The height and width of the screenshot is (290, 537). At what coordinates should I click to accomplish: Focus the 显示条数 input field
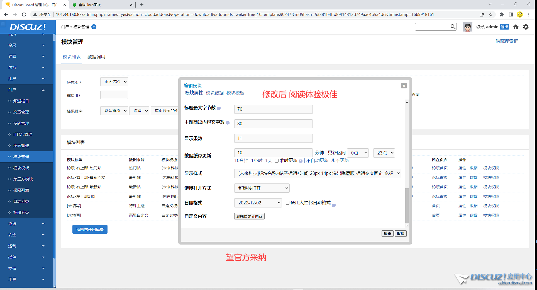[x=273, y=138]
